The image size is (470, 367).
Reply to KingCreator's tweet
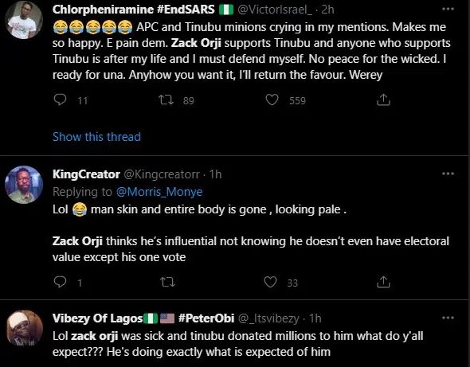(60, 282)
